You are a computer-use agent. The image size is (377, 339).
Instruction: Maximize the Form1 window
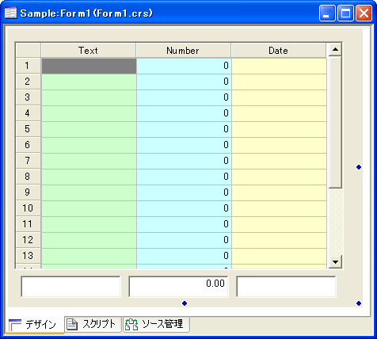(x=345, y=13)
